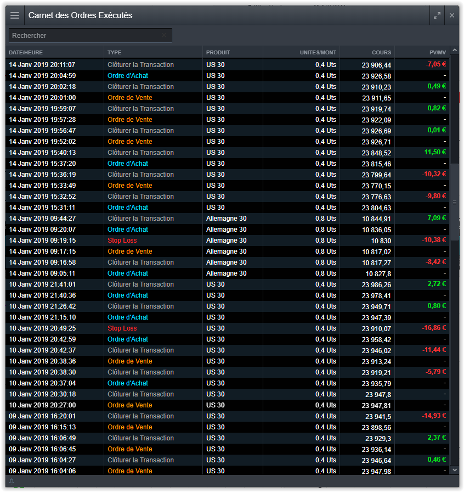Viewport: 464px width, 492px height.
Task: Select row 10 Janv 2019 20:37:04
Action: click(227, 383)
